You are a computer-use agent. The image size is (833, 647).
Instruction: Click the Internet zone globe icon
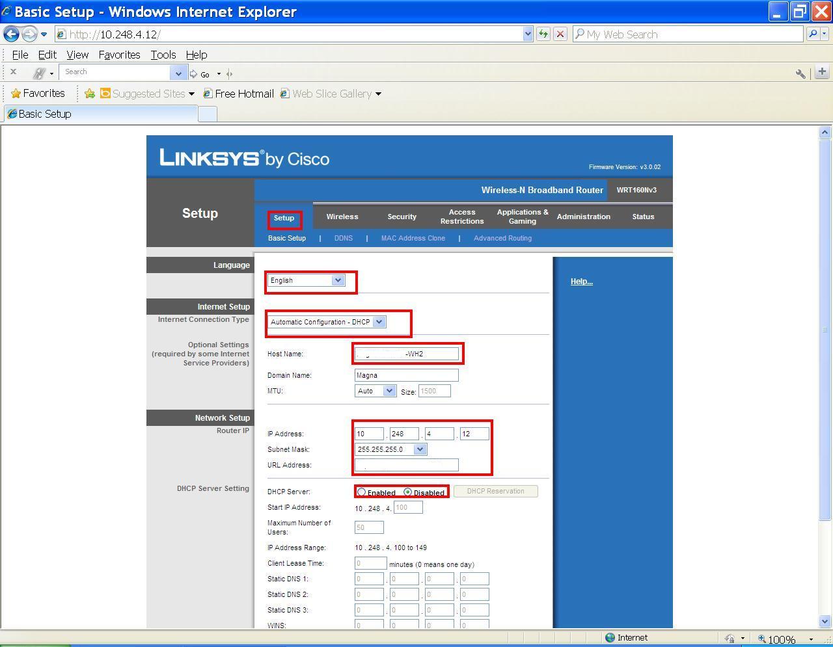point(610,638)
